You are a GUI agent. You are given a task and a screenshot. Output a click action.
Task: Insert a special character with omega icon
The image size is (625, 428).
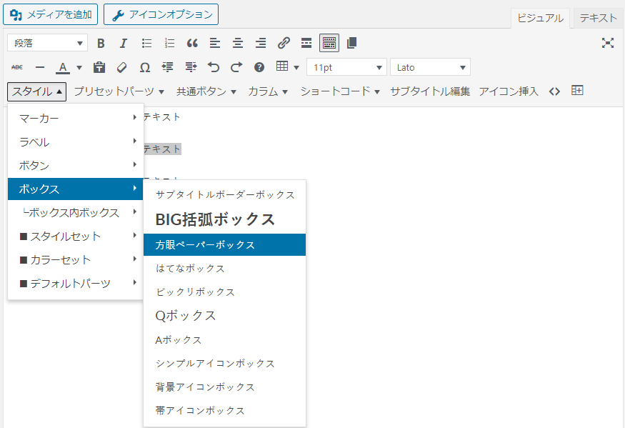(145, 67)
